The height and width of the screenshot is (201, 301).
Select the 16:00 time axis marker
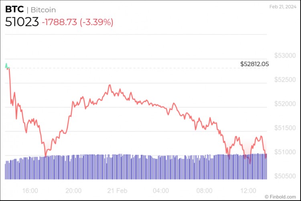pos(31,190)
